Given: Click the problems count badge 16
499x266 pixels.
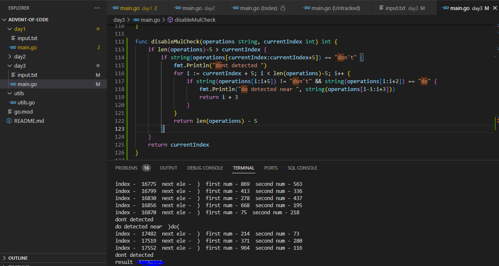Looking at the screenshot, I should pyautogui.click(x=146, y=168).
